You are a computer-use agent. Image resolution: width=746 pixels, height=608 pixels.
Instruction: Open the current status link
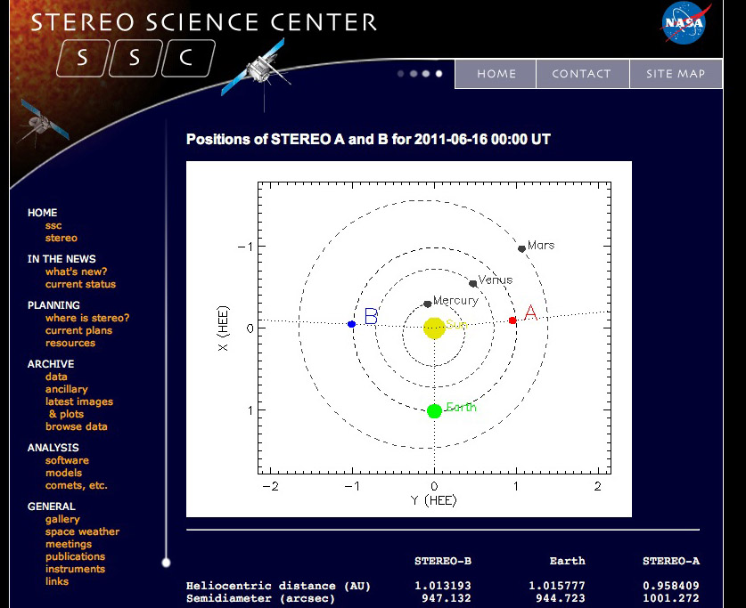click(x=80, y=284)
